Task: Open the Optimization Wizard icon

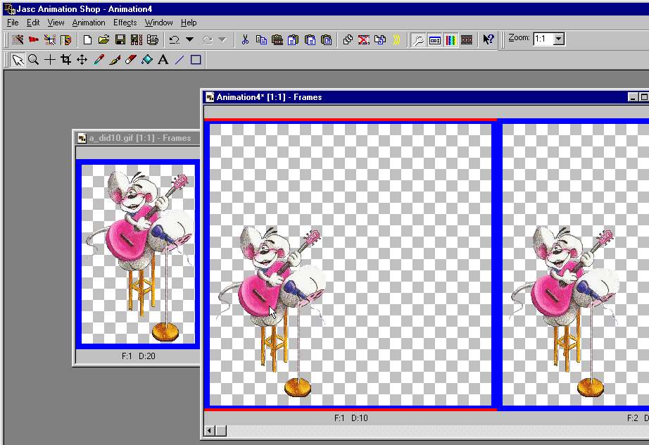Action: pyautogui.click(x=50, y=39)
